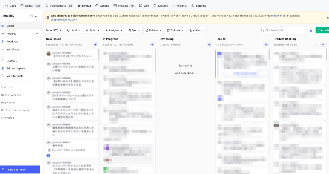Add an issue to Icebox pipeline
329x174 pixels.
point(266,45)
